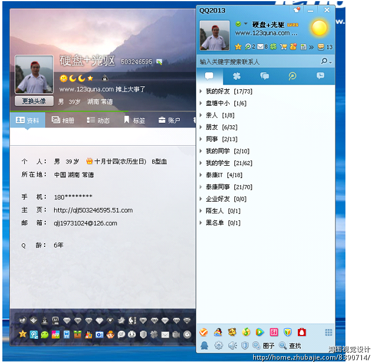Click the QT speech bubble icon in profile
376x362 pixels.
coord(122,334)
